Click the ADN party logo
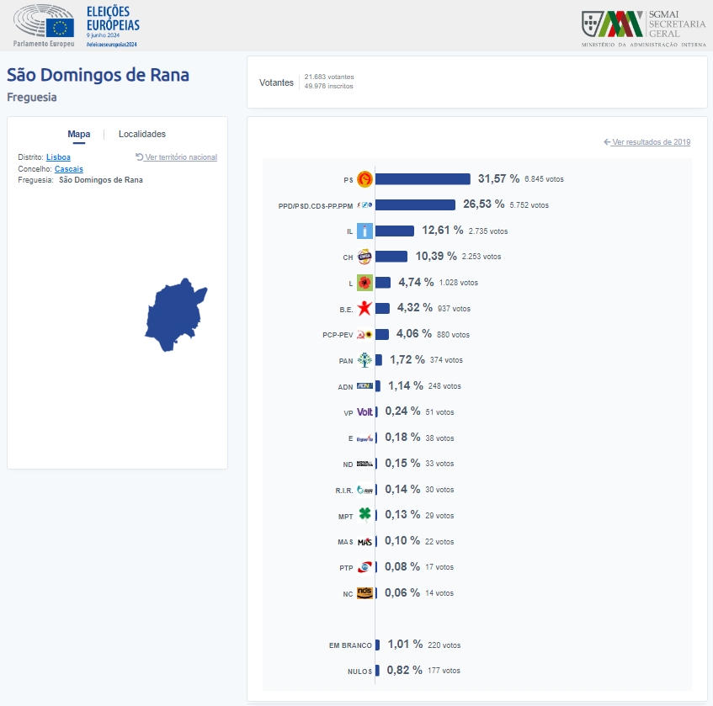The height and width of the screenshot is (706, 713). point(364,386)
